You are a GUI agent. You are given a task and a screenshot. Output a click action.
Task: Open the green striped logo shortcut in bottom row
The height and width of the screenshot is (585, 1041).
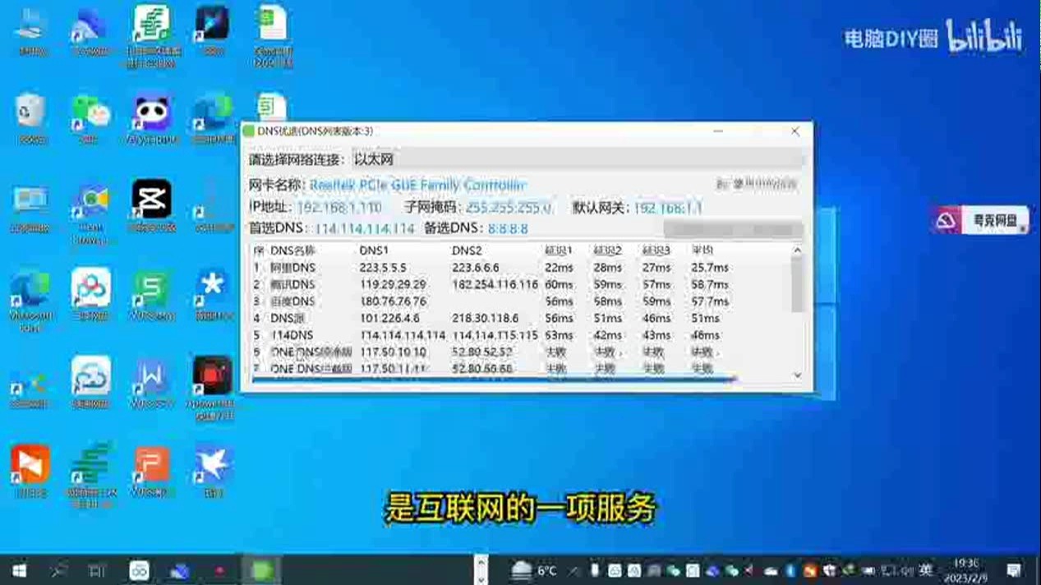tap(90, 475)
